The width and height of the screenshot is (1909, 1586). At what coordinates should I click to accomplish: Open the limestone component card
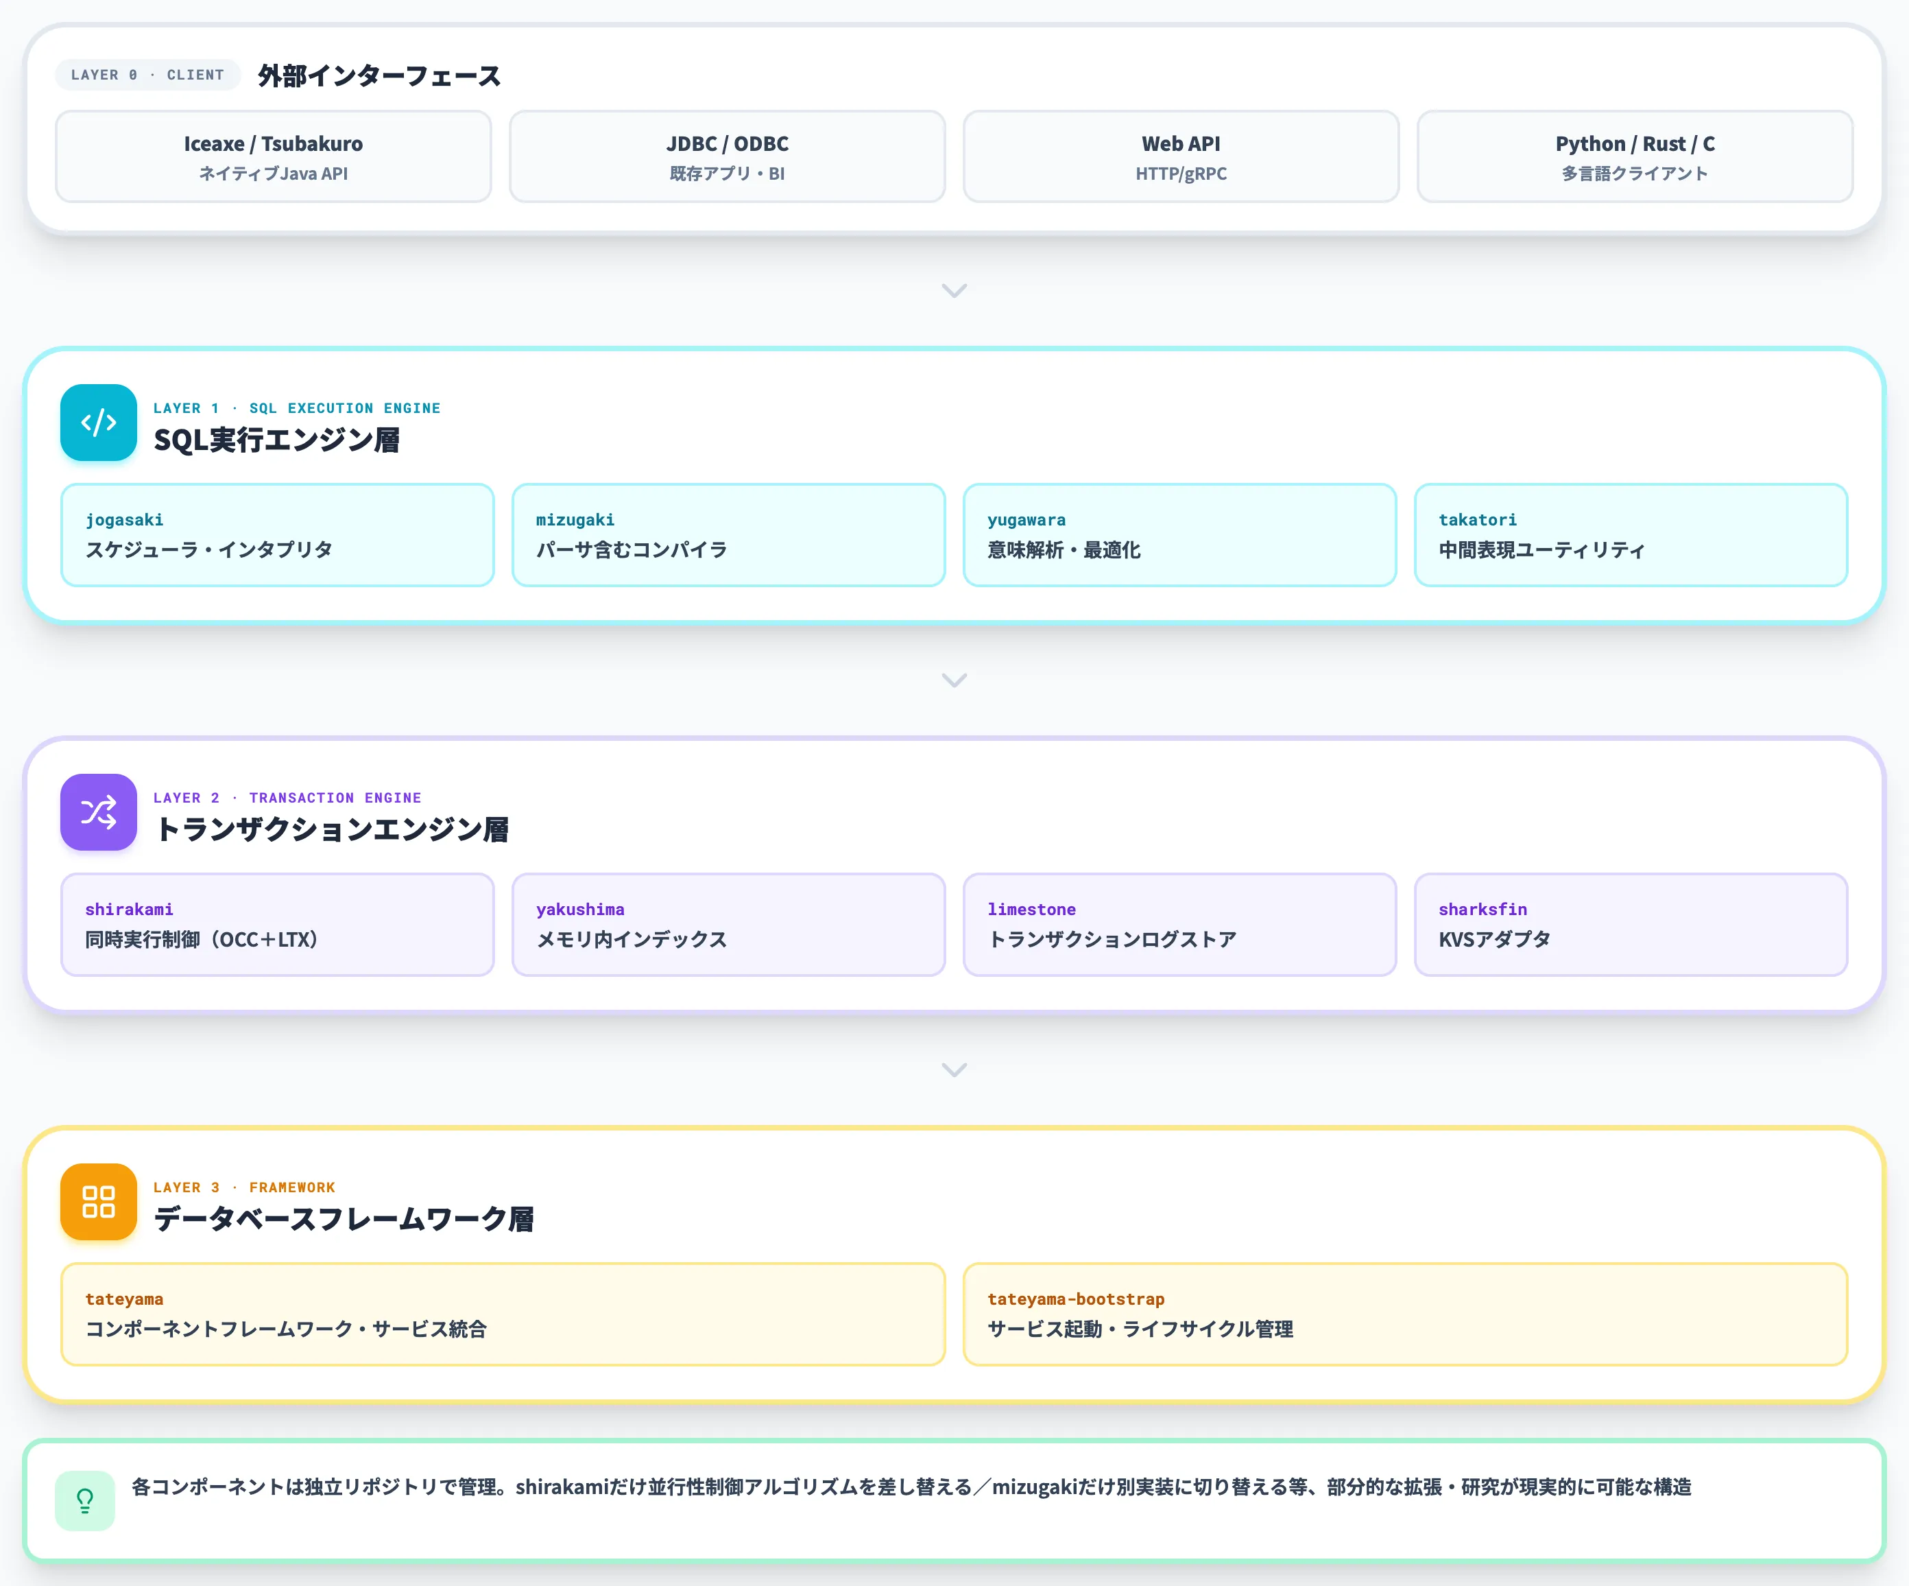click(x=1180, y=925)
